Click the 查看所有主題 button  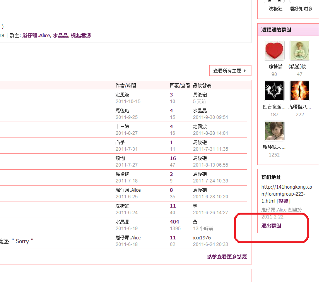coord(230,70)
